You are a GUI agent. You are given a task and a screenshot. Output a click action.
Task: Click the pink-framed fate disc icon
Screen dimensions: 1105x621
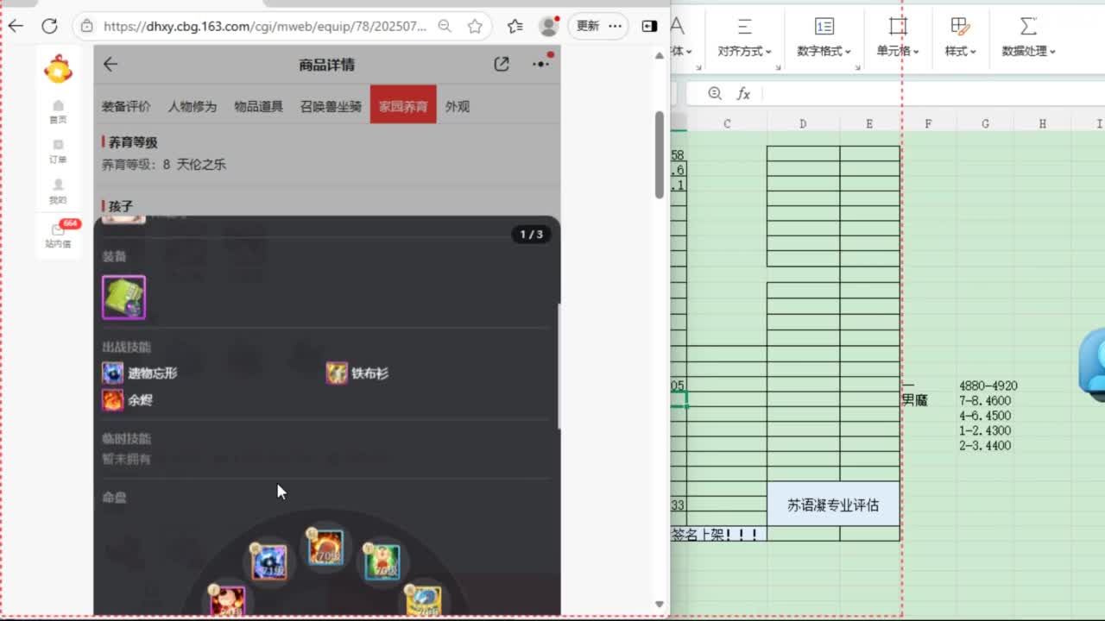[227, 601]
